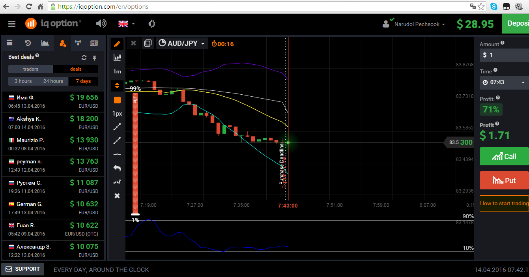
Task: Click the Skype extension icon
Action: tap(494, 6)
